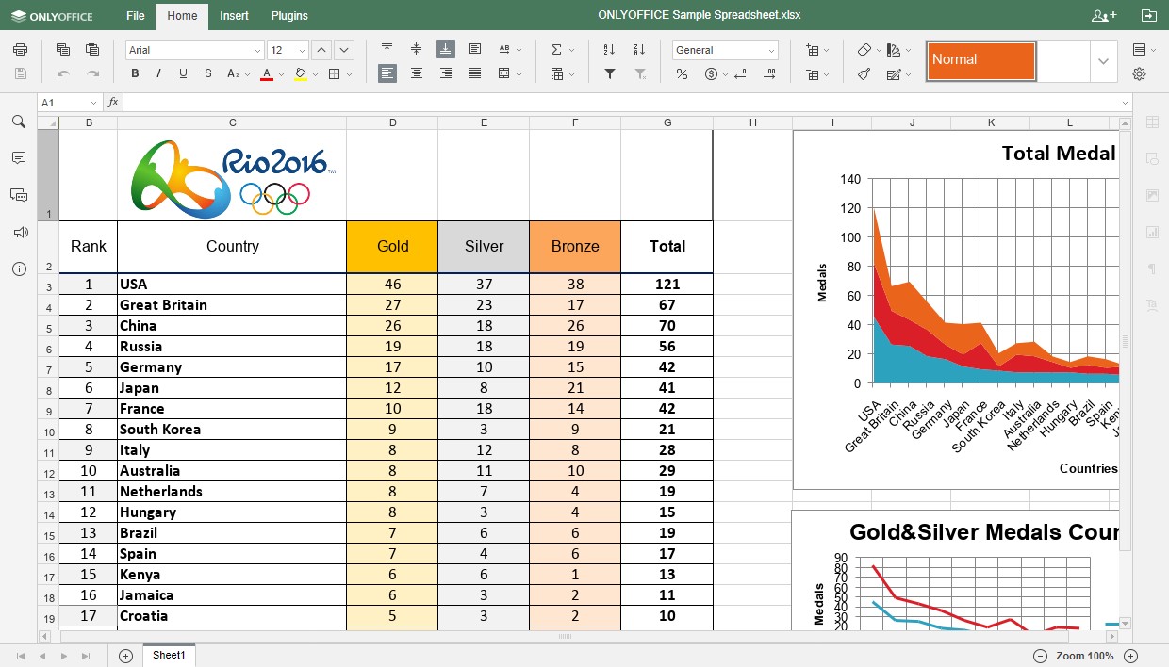Click the Search magnifier in left sidebar
This screenshot has height=667, width=1169.
(x=18, y=122)
